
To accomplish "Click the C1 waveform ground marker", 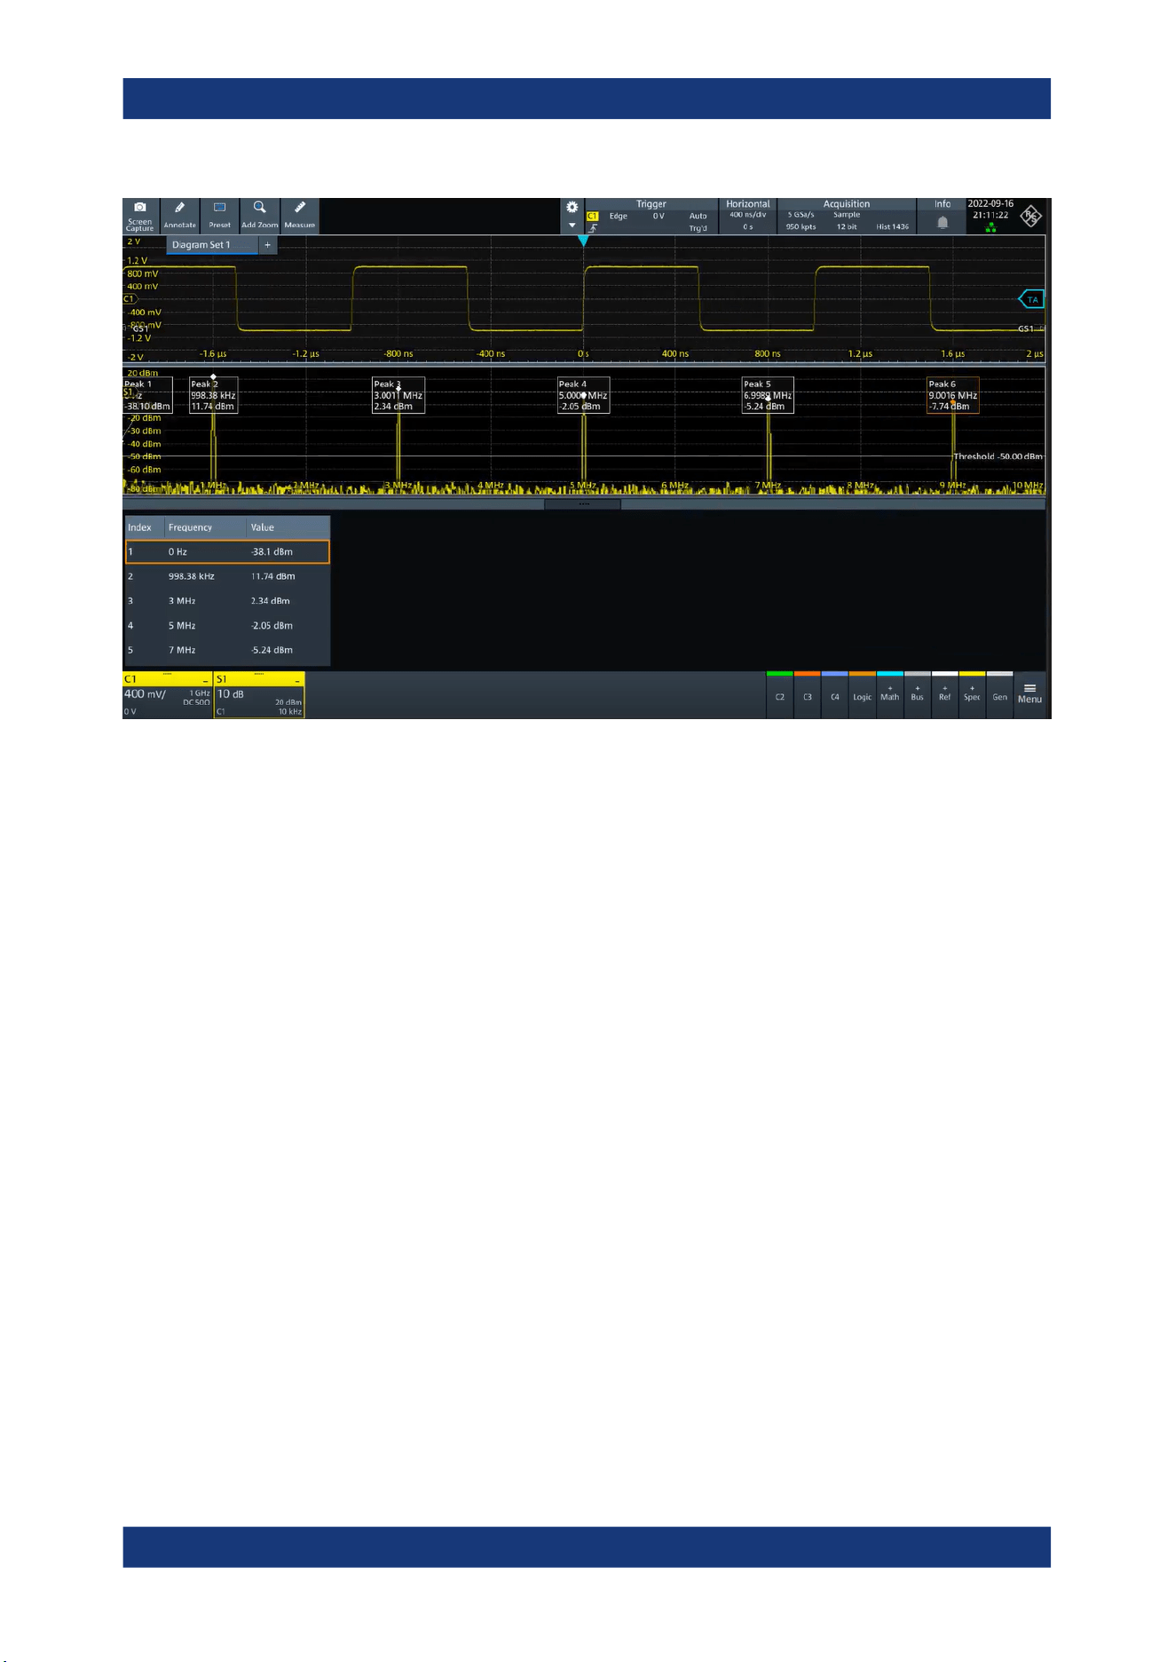I will click(129, 299).
